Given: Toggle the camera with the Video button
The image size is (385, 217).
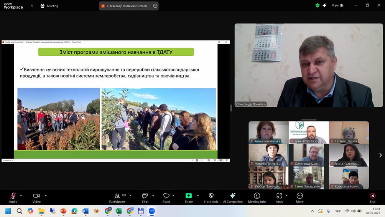Looking at the screenshot, I should pyautogui.click(x=36, y=197).
